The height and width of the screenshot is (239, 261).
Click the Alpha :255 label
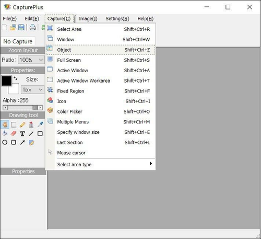tap(16, 100)
